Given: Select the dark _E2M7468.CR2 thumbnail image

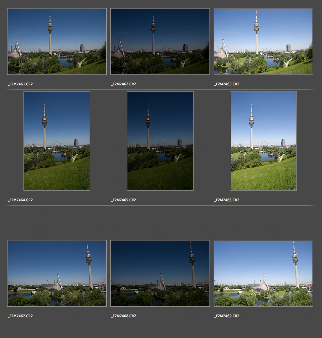Looking at the screenshot, I should [160, 273].
